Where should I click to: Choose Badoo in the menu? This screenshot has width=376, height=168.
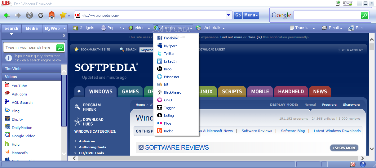tap(176, 131)
